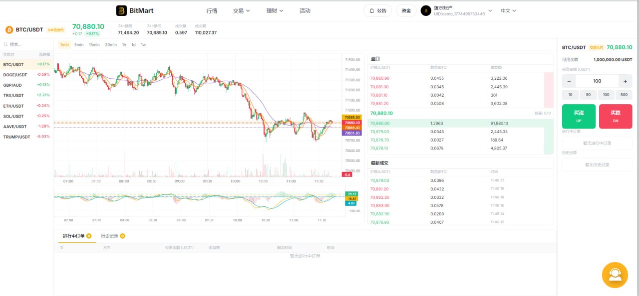
Task: Click the demo account avatar icon
Action: (x=425, y=10)
